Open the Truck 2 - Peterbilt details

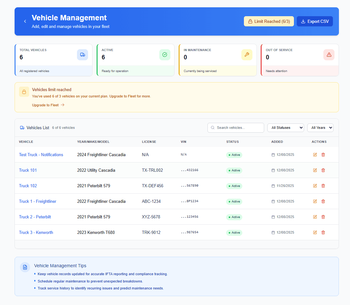[35, 217]
